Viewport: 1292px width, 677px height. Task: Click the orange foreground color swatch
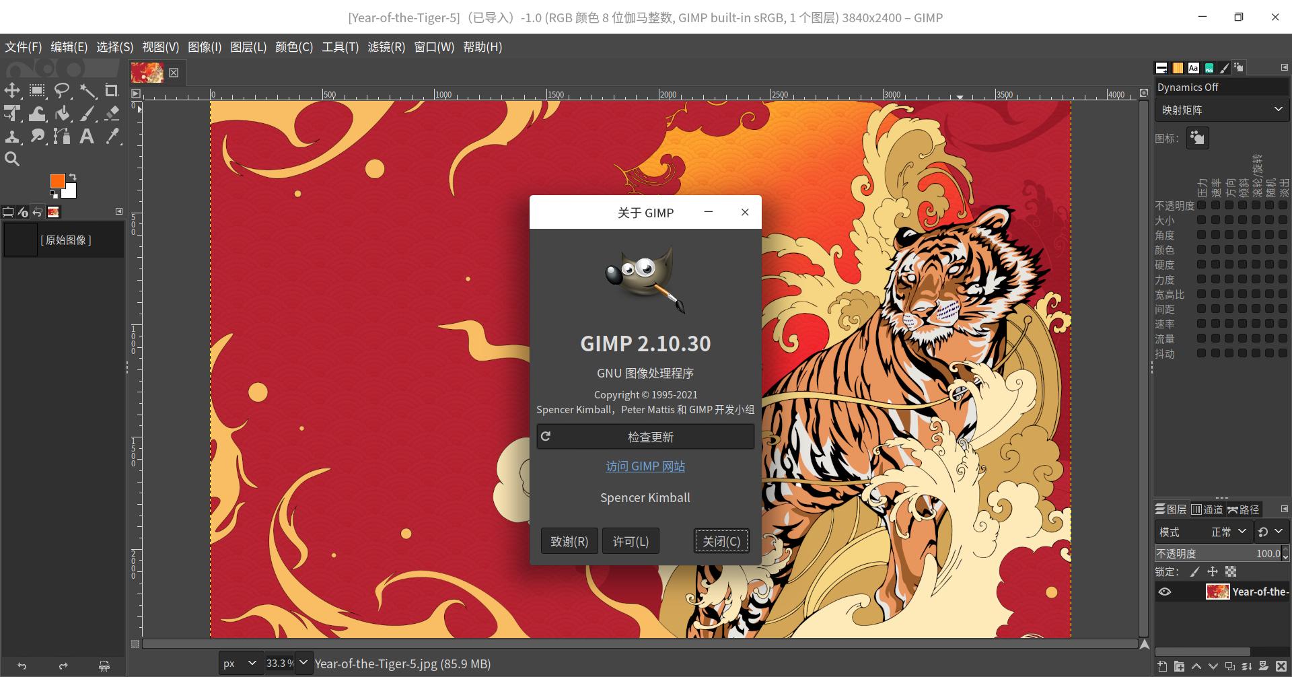58,182
